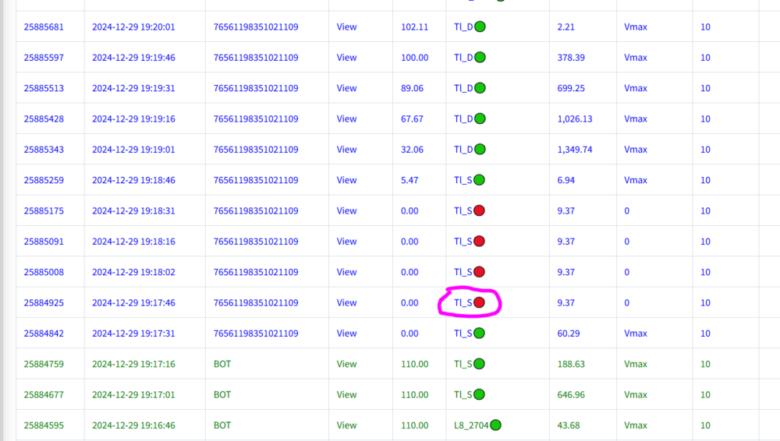
Task: Click the red status dot in row 25885091
Action: point(480,242)
